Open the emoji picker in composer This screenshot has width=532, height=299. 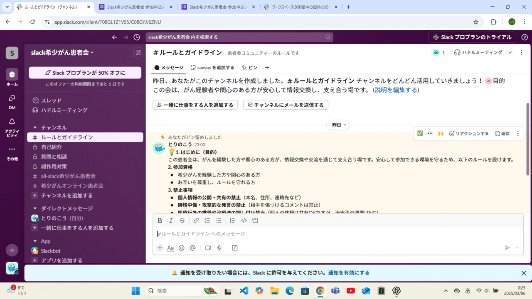pyautogui.click(x=182, y=248)
